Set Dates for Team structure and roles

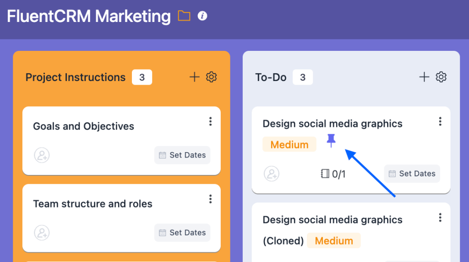tap(182, 233)
